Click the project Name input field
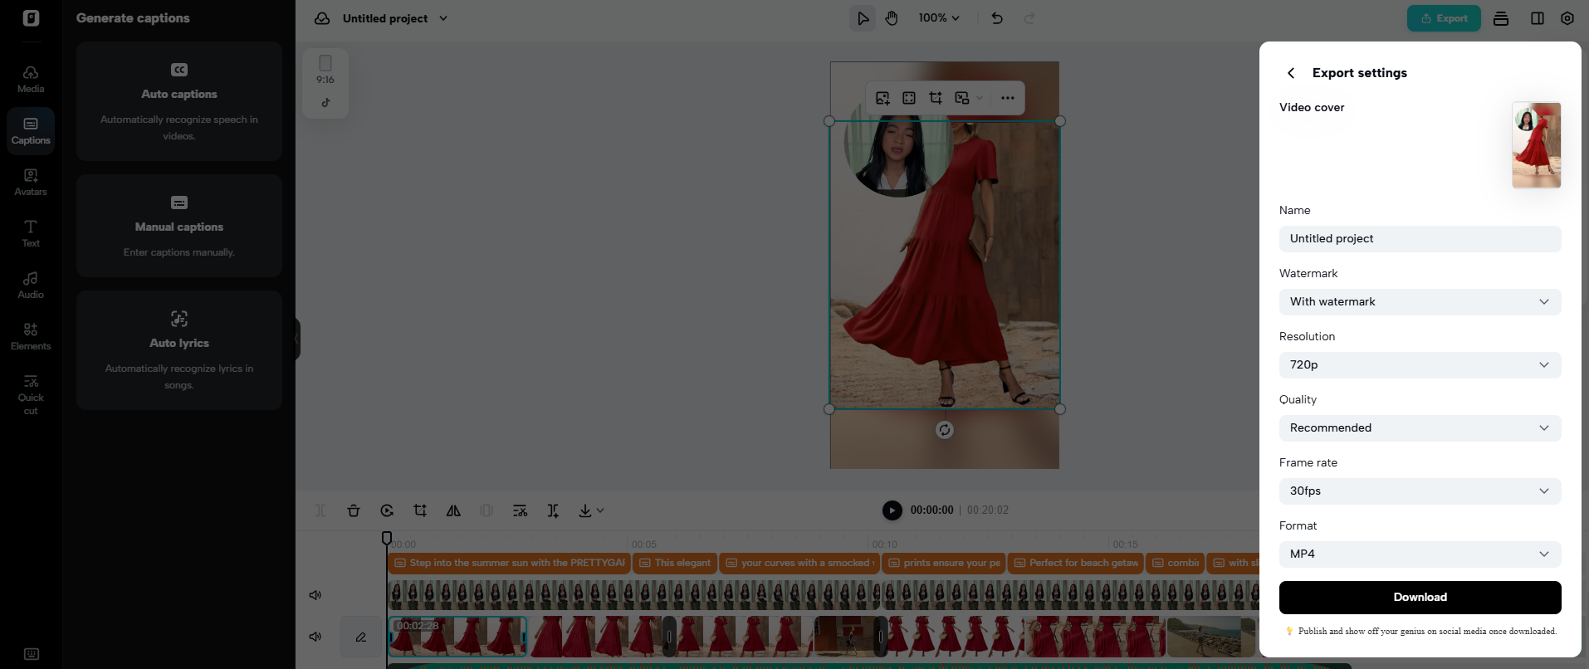This screenshot has width=1589, height=669. tap(1419, 239)
